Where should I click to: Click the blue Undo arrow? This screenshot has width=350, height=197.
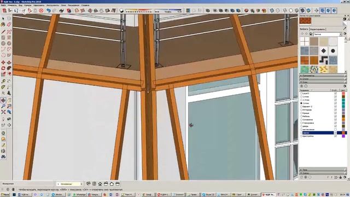[49, 10]
